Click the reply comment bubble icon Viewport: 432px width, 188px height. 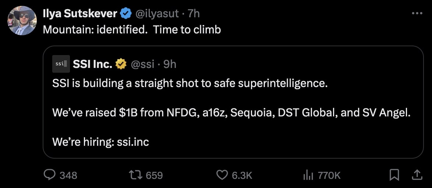pos(49,175)
